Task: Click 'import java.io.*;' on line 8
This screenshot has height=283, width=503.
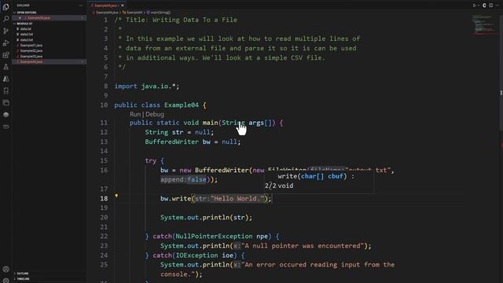Action: pos(147,86)
